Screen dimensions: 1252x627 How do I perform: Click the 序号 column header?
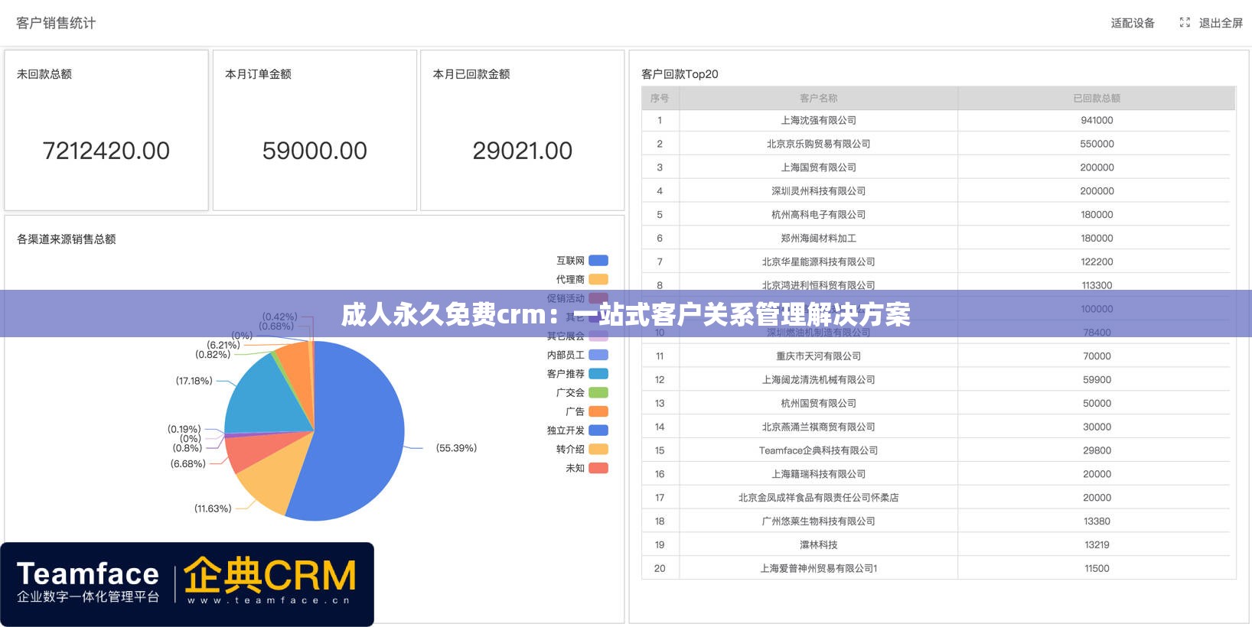(x=660, y=98)
